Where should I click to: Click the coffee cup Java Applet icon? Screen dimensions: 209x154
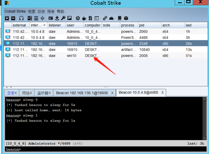84,18
